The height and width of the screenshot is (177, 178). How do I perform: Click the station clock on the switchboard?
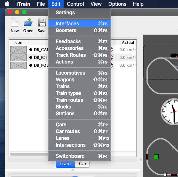point(169,112)
